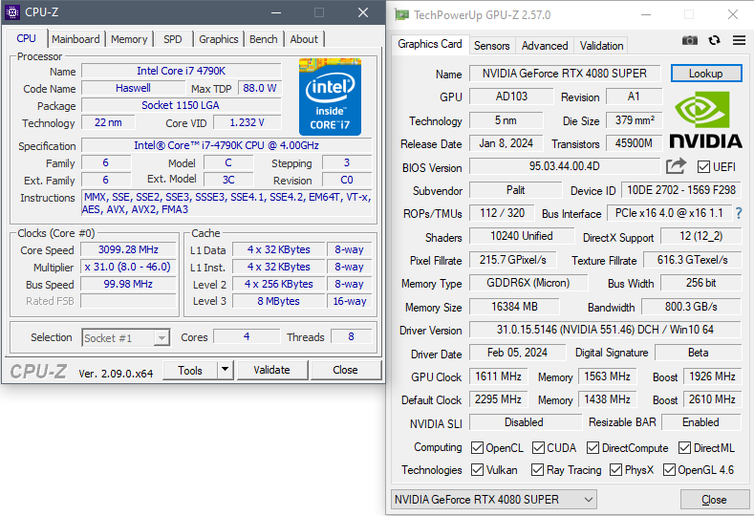This screenshot has width=754, height=516.
Task: Click the Core Speed 3099.28 MHz value
Action: pos(128,249)
